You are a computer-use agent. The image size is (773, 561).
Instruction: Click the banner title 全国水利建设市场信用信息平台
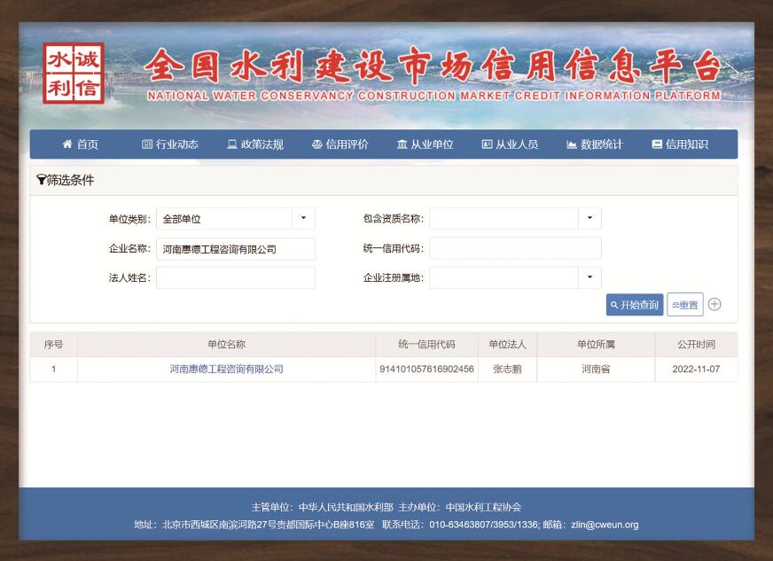(x=433, y=66)
